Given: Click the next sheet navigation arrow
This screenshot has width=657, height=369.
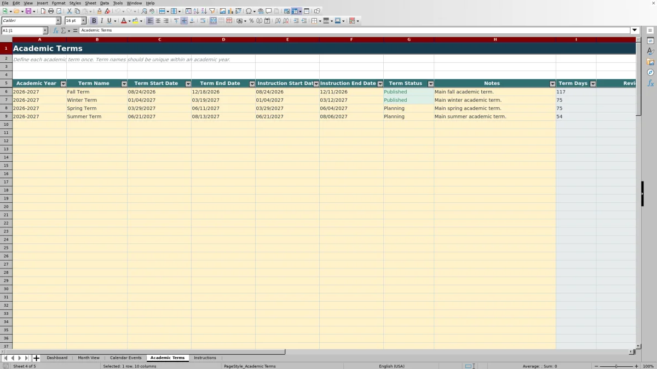Looking at the screenshot, I should [x=20, y=358].
